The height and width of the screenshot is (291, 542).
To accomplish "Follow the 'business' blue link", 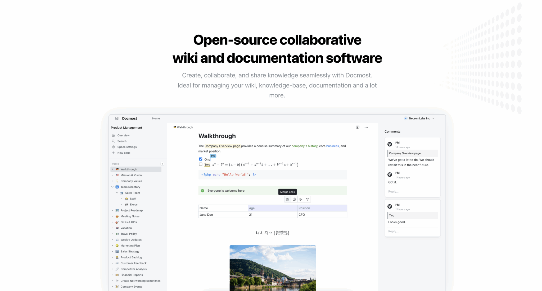I will [332, 146].
